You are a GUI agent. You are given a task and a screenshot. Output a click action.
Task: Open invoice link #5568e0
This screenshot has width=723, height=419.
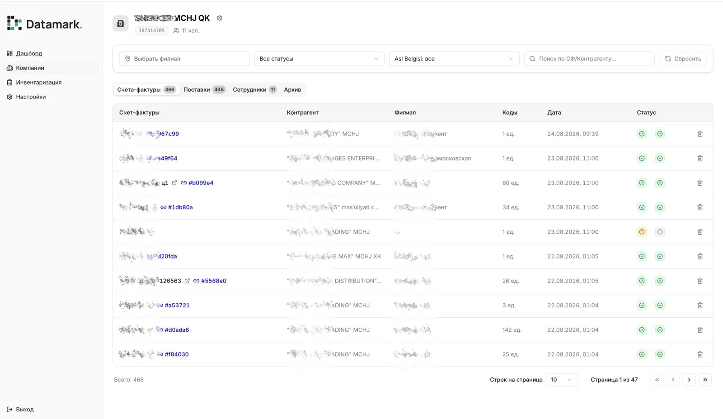pos(210,281)
